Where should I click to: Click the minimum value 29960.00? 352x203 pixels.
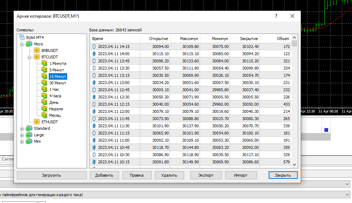tap(221, 104)
